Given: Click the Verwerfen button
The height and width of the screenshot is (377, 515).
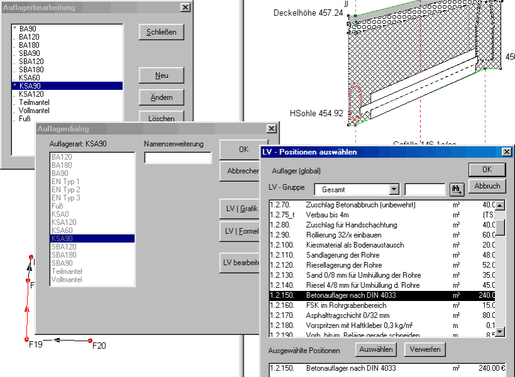Looking at the screenshot, I should (x=424, y=349).
